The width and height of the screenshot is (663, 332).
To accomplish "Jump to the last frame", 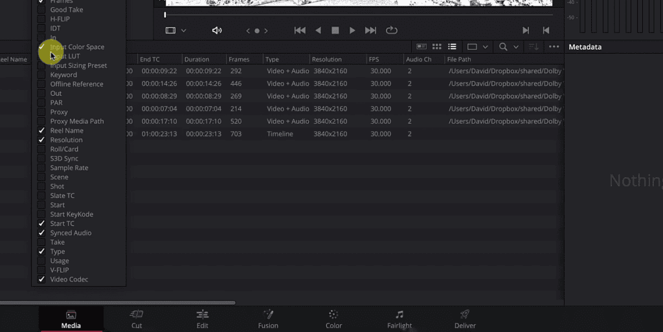I will pyautogui.click(x=370, y=30).
